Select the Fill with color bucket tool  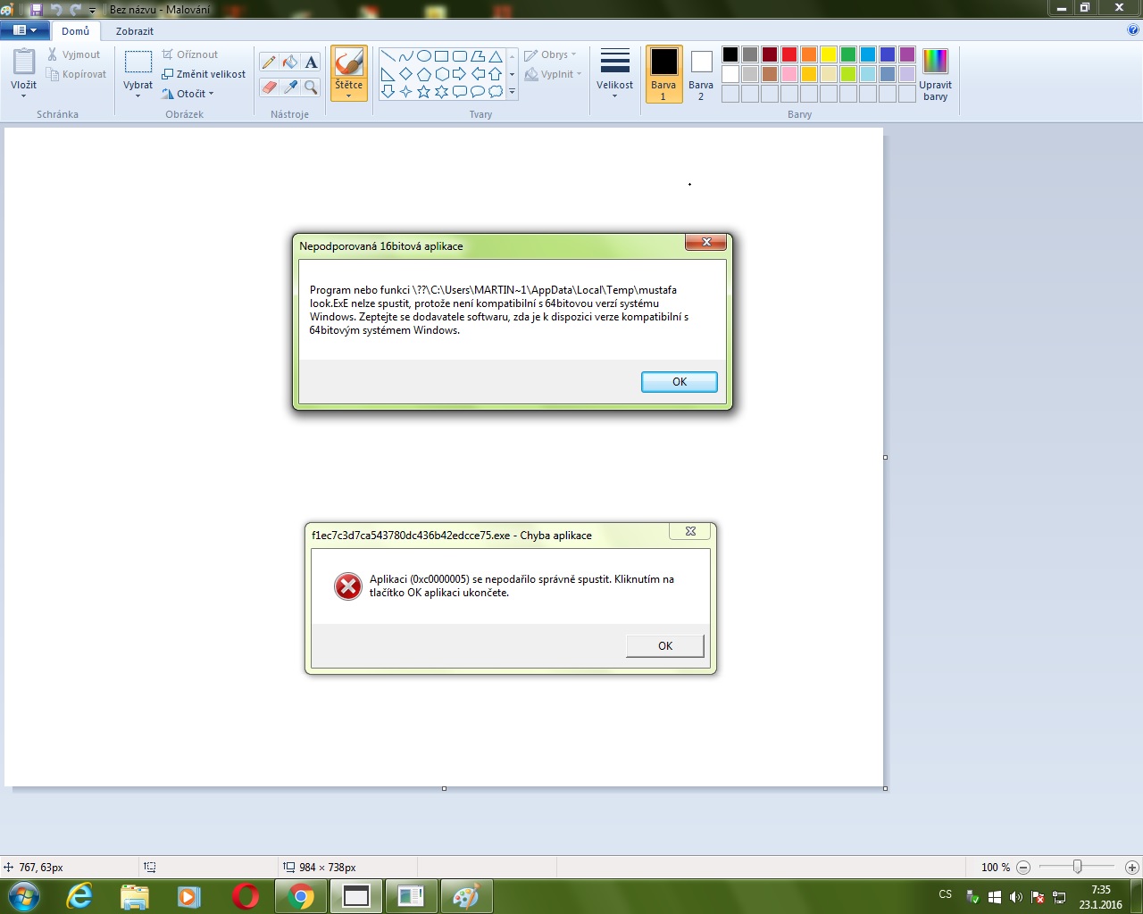[290, 62]
